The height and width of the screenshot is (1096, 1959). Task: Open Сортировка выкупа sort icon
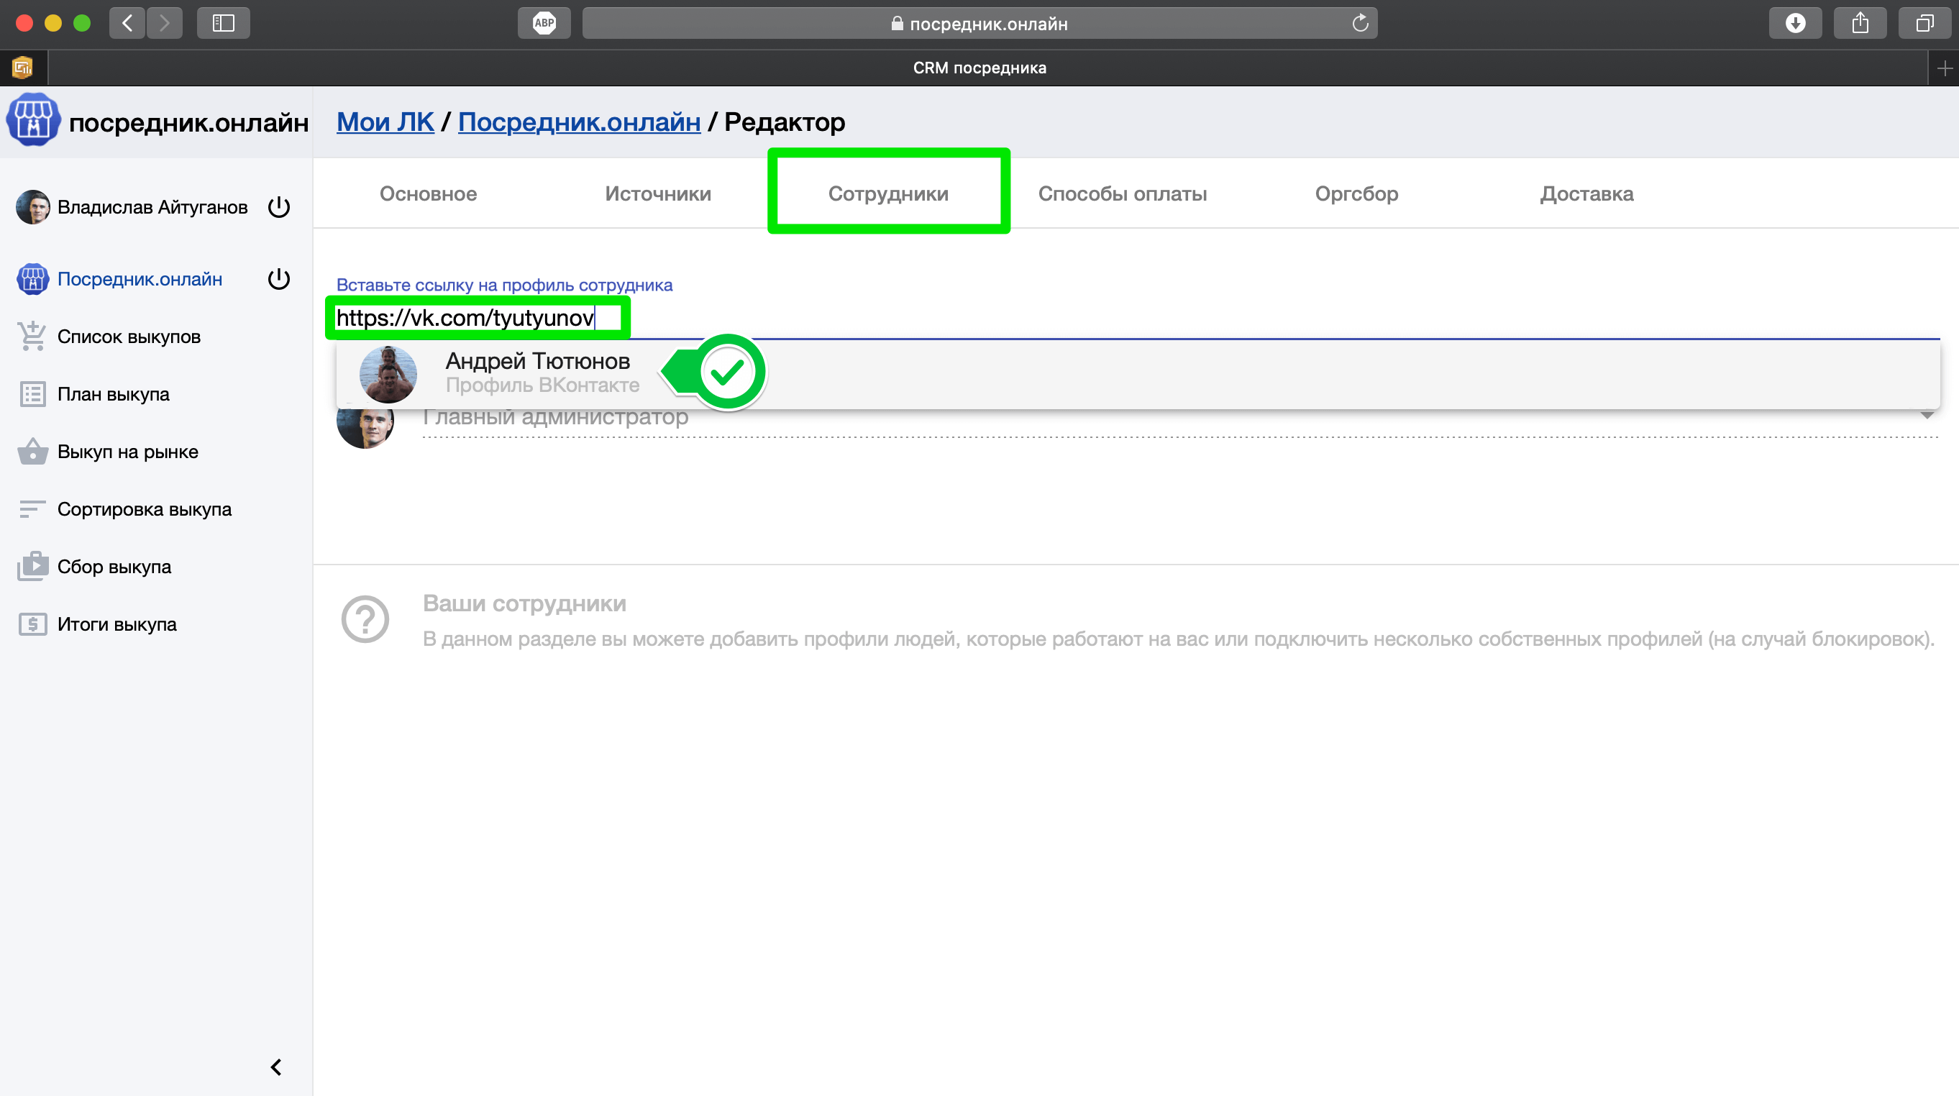click(32, 509)
